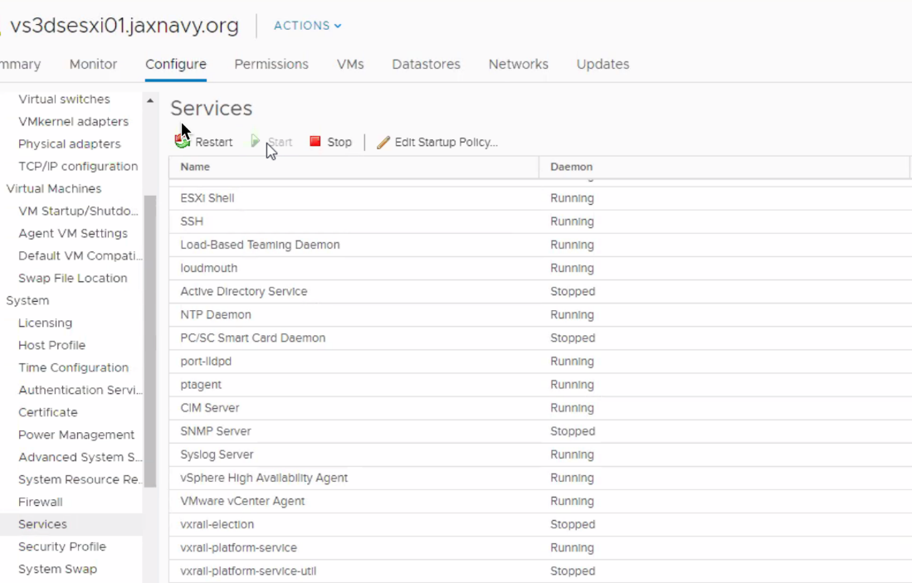Image resolution: width=912 pixels, height=583 pixels.
Task: Click the host name vs3dsesxi01.jaxnavy.org
Action: point(124,26)
